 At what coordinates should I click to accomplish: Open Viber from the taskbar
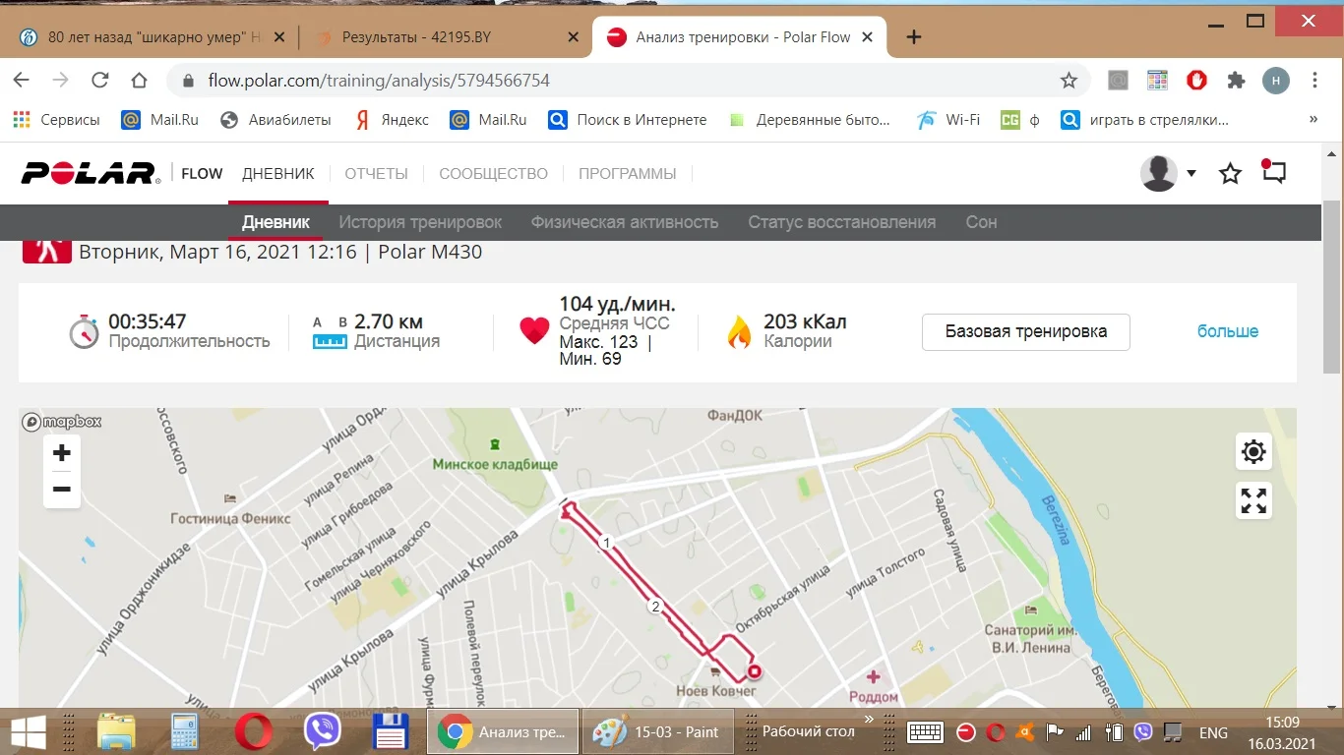322,731
